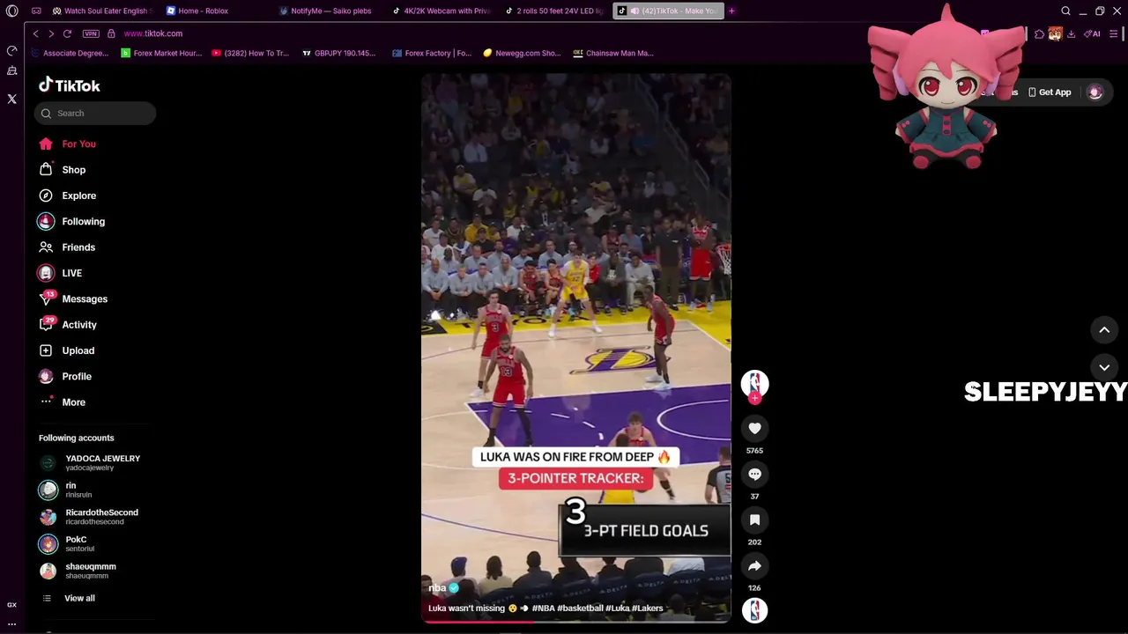
Task: Save the video with the bookmark icon
Action: [x=754, y=520]
